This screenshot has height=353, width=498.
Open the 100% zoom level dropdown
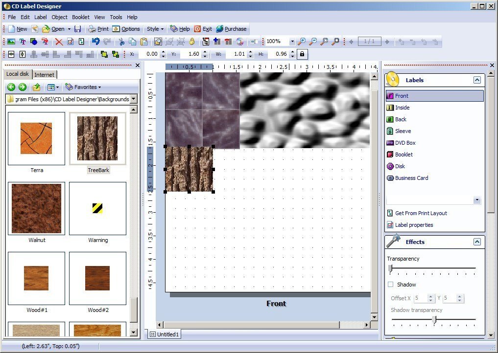tap(292, 41)
